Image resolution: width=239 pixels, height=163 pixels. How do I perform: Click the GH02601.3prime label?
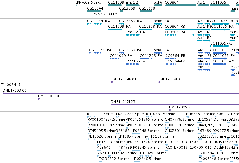click(179, 131)
